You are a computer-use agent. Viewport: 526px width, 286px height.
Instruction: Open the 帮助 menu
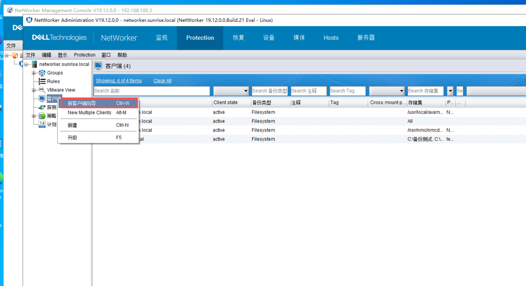coord(122,55)
